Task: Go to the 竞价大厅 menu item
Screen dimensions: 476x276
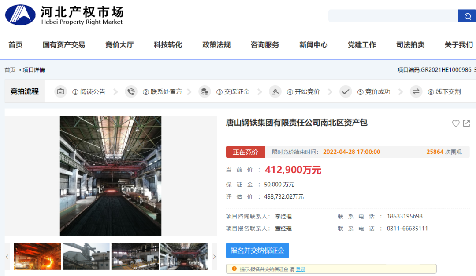Action: click(x=119, y=45)
